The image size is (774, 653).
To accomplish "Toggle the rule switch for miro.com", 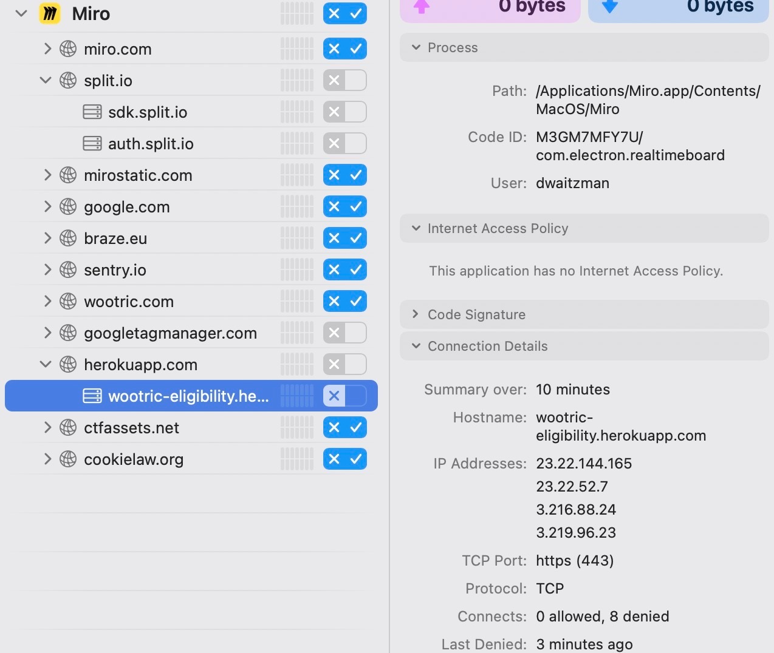I will pyautogui.click(x=345, y=49).
